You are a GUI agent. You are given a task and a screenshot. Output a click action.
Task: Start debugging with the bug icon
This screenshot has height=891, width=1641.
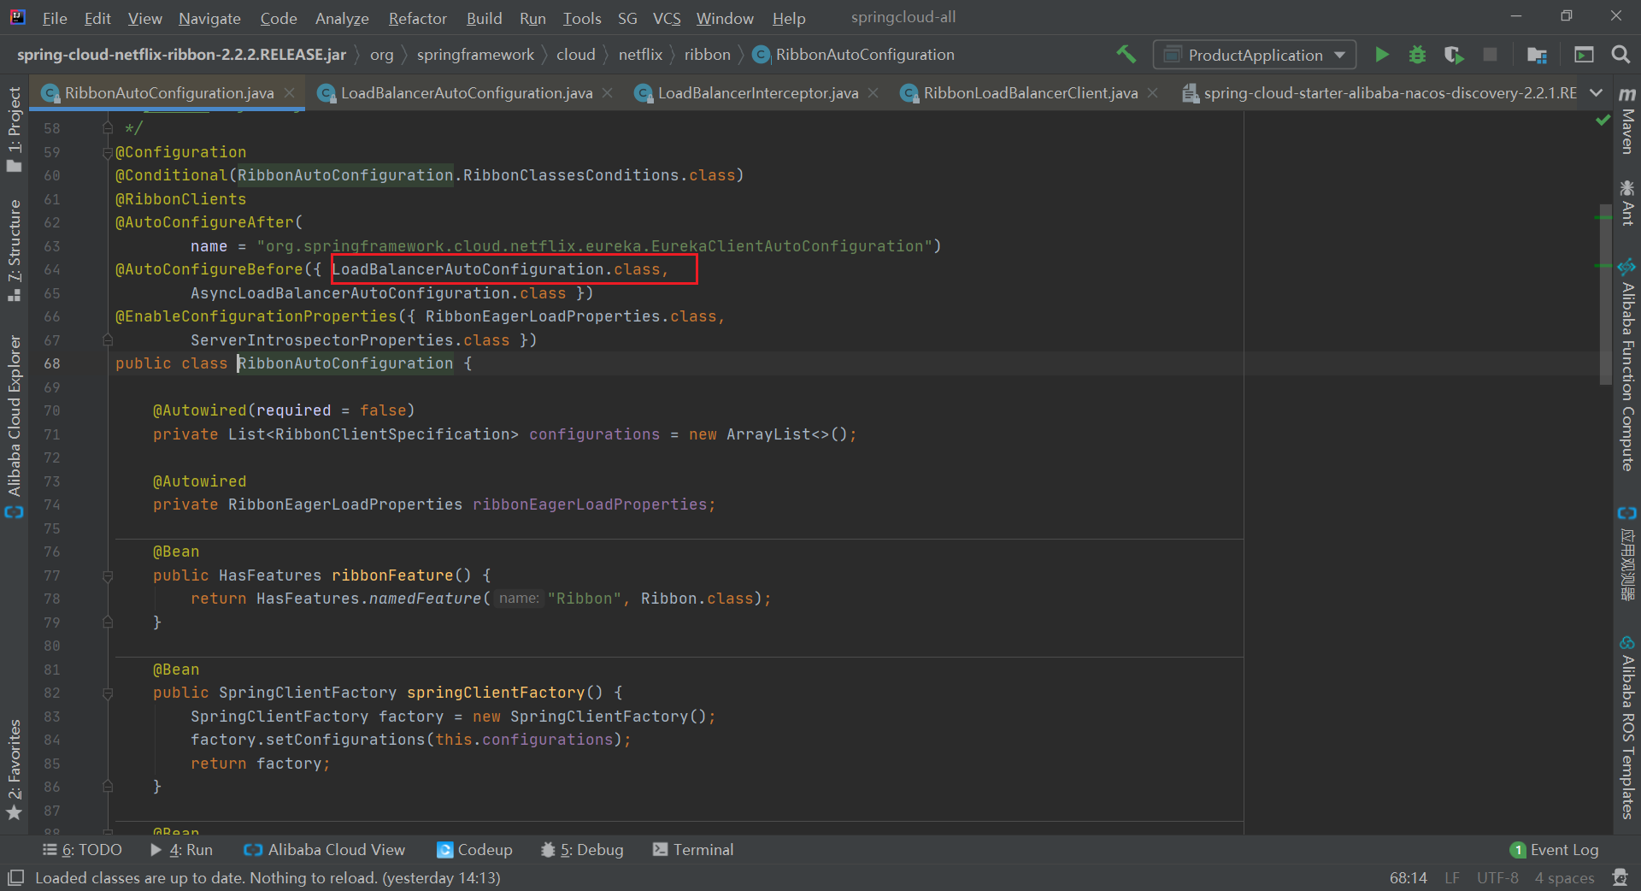1417,55
